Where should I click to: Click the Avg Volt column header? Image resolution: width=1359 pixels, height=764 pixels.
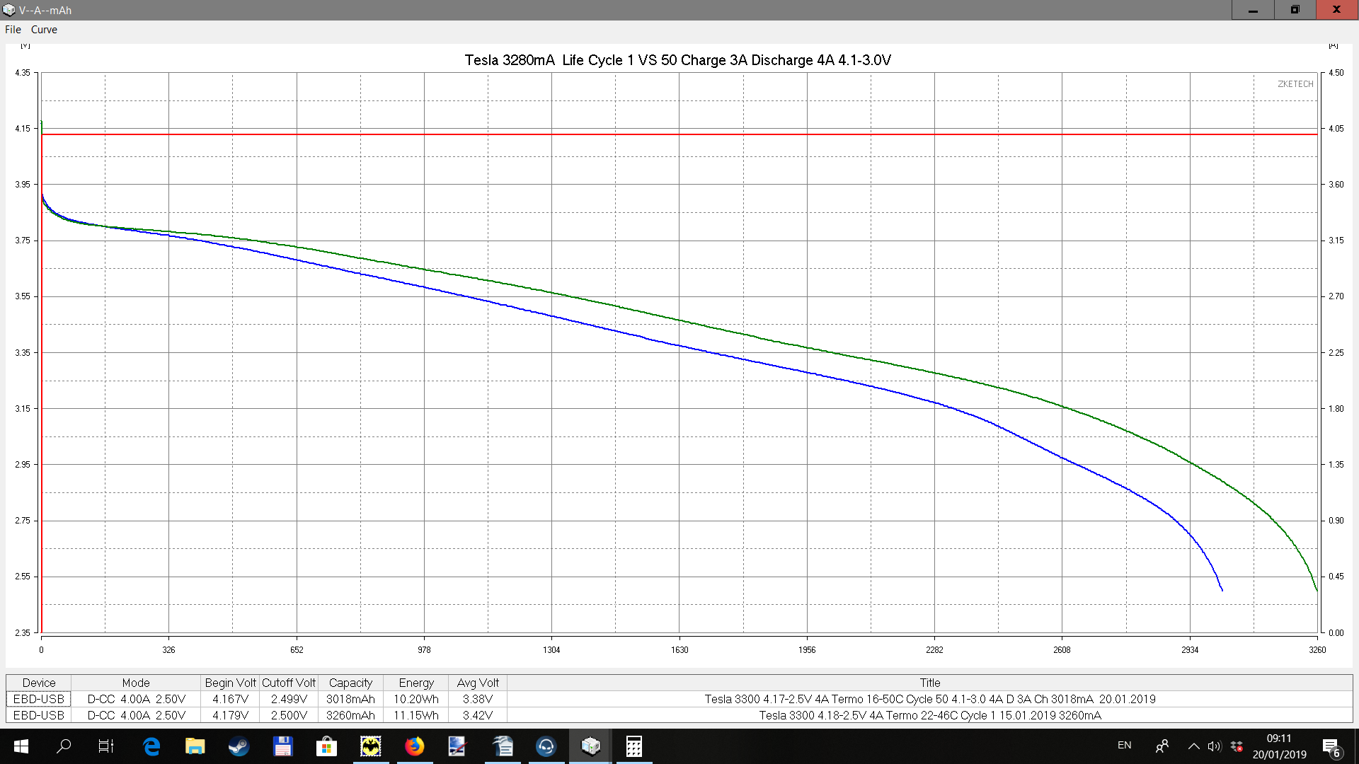click(478, 683)
